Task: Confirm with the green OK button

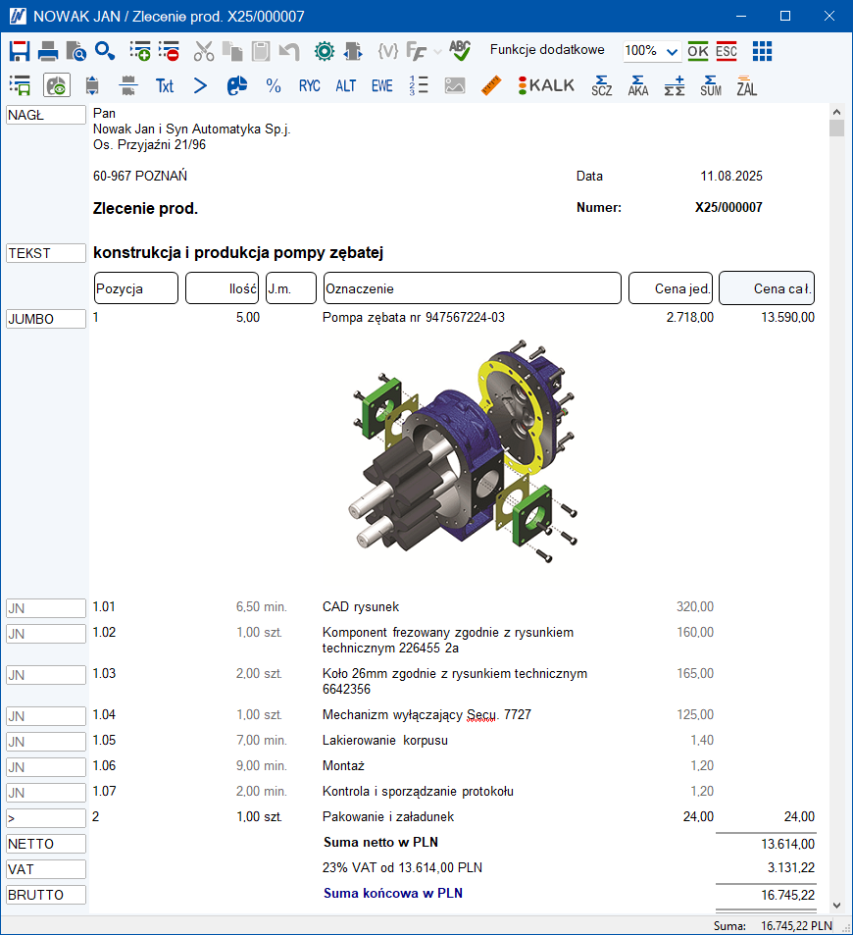Action: 698,51
